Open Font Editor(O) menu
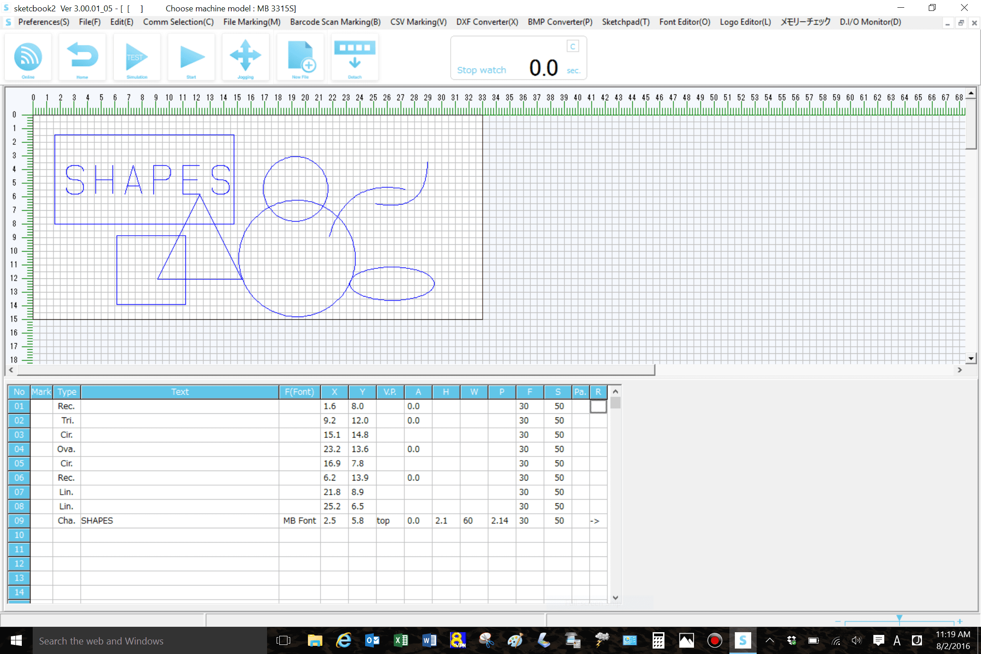 click(684, 22)
